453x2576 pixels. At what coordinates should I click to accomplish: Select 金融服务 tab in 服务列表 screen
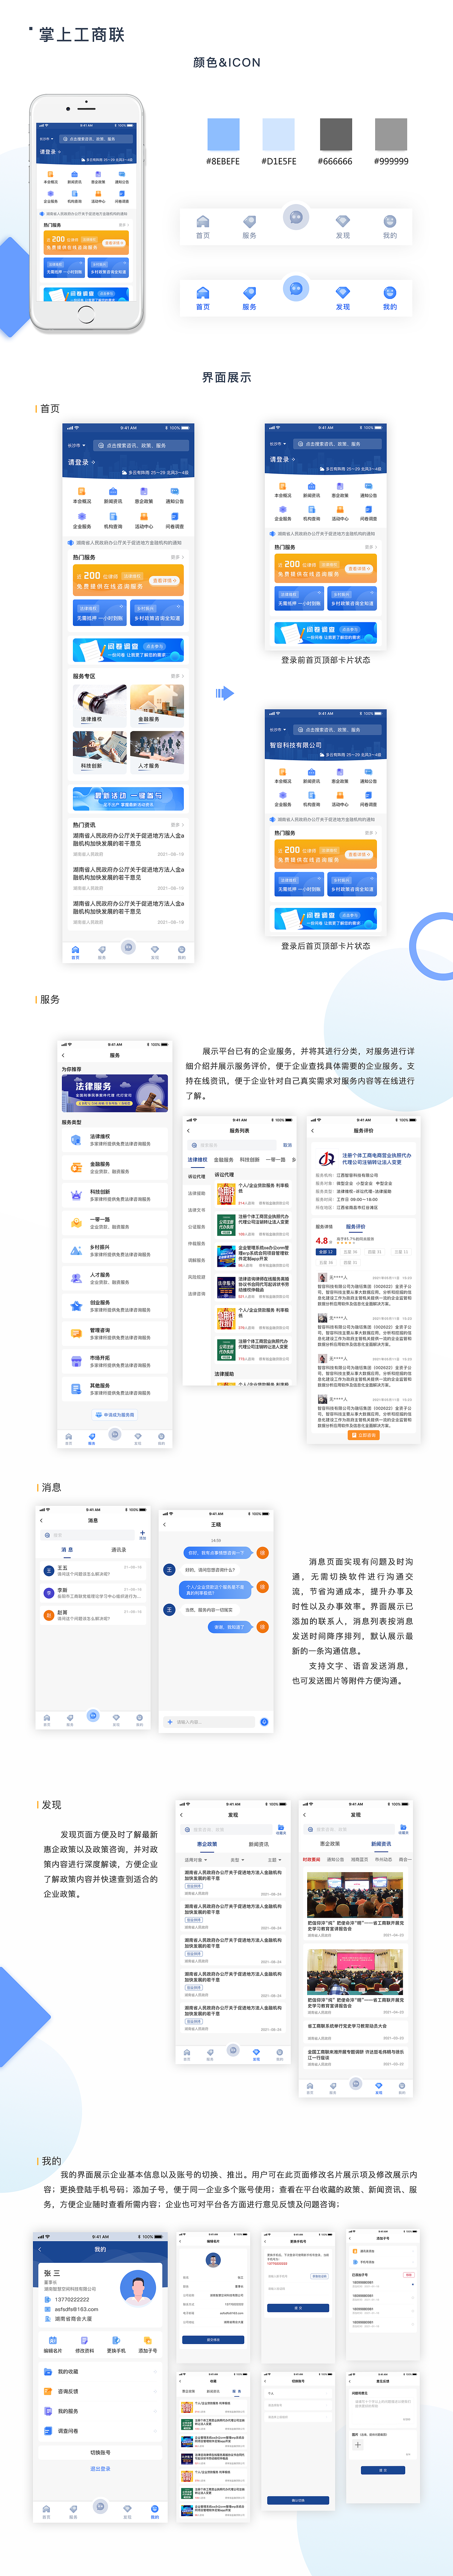(x=224, y=1160)
